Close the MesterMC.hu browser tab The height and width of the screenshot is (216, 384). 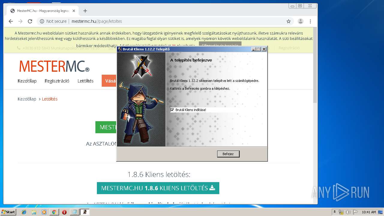[74, 11]
